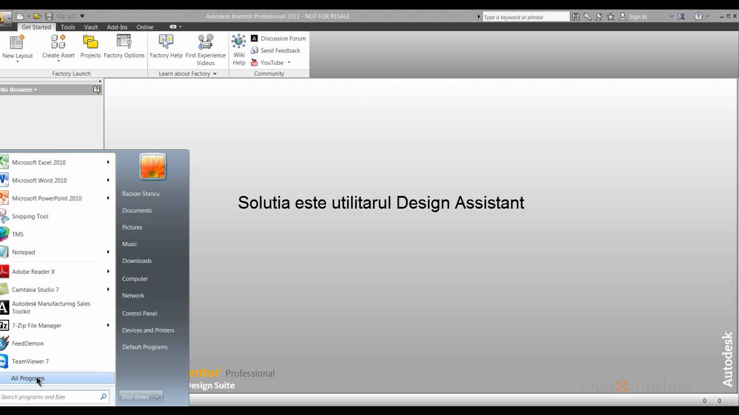739x415 pixels.
Task: Open All Programs in Start menu
Action: coord(57,378)
